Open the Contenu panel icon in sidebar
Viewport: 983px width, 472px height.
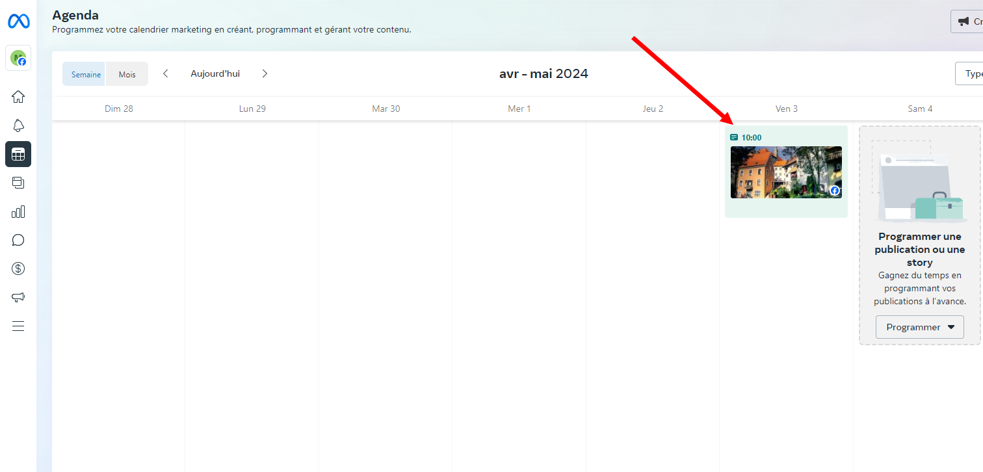pyautogui.click(x=18, y=183)
